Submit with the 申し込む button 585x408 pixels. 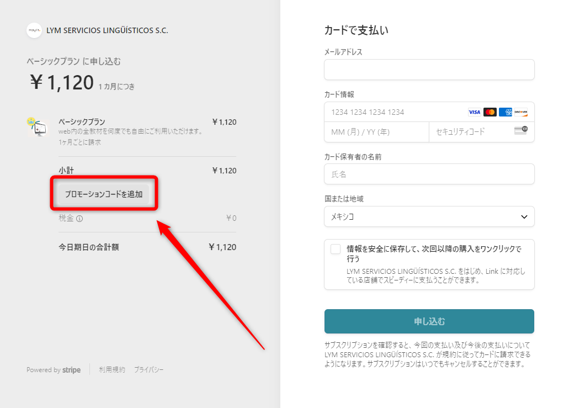click(429, 321)
